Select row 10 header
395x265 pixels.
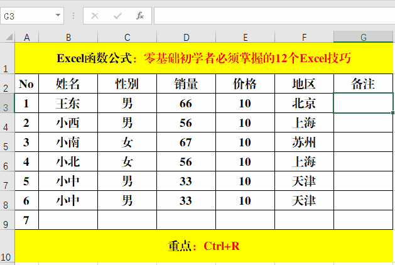click(8, 246)
